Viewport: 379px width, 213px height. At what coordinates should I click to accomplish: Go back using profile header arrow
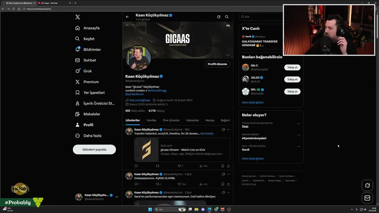(x=127, y=17)
